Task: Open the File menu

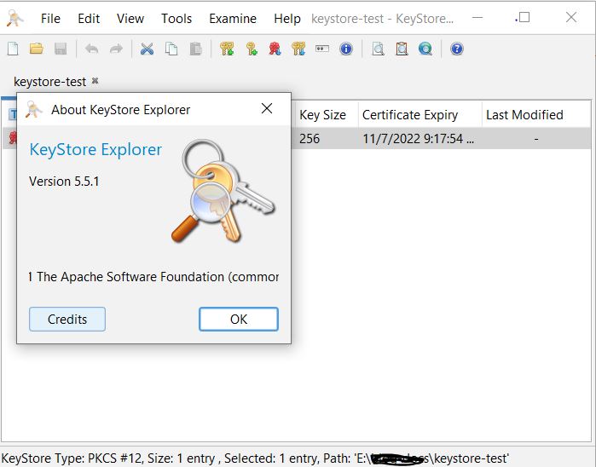Action: [50, 18]
